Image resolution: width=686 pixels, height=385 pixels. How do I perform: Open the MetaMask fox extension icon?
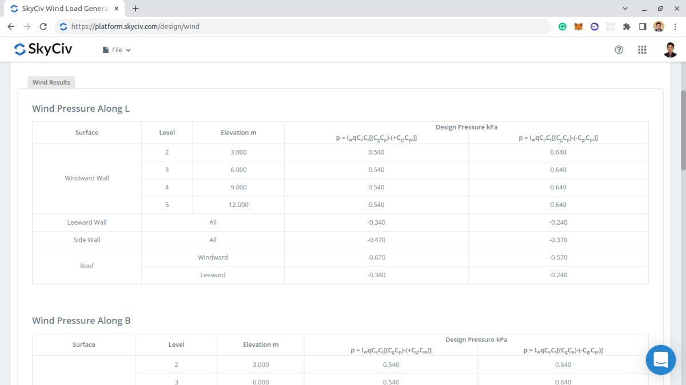[x=579, y=26]
